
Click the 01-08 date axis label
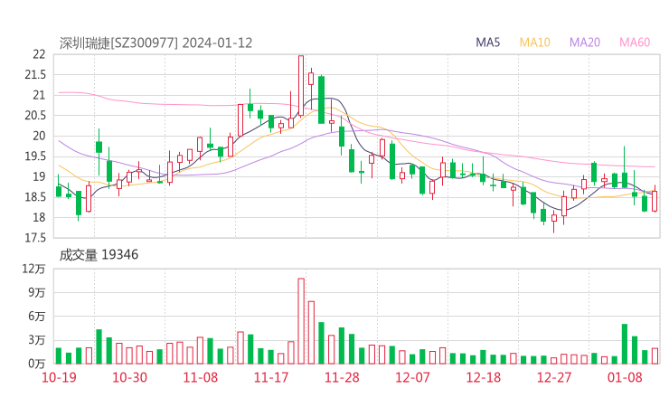(625, 377)
